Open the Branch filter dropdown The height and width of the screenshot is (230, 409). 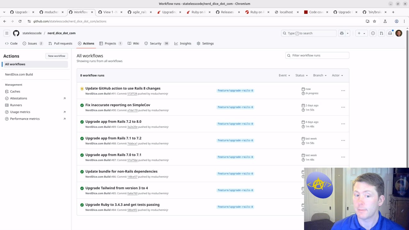click(x=320, y=75)
